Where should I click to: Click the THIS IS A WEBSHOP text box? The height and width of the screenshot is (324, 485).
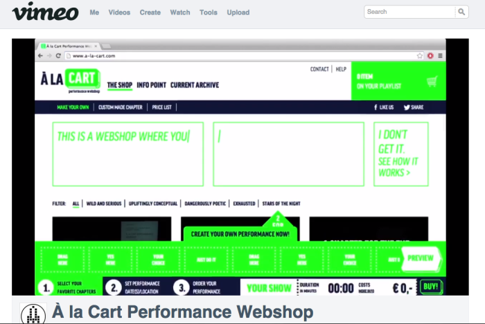(x=127, y=154)
